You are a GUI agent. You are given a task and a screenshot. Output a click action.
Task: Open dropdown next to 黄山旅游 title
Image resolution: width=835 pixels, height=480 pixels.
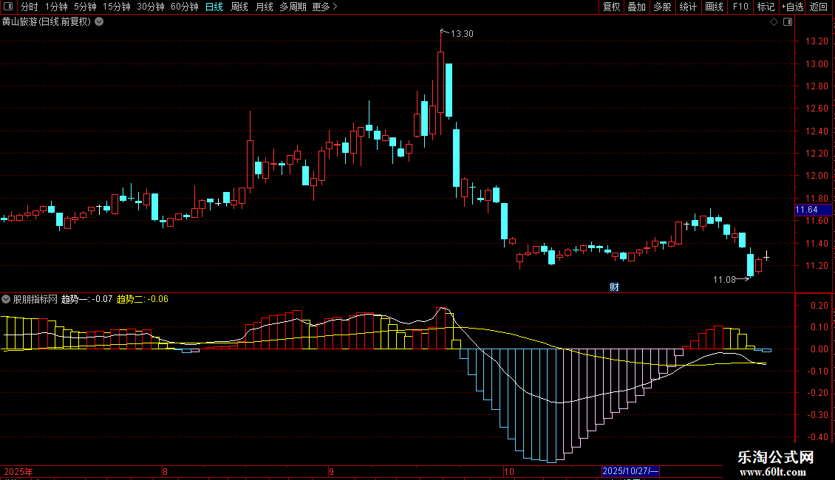pyautogui.click(x=99, y=22)
